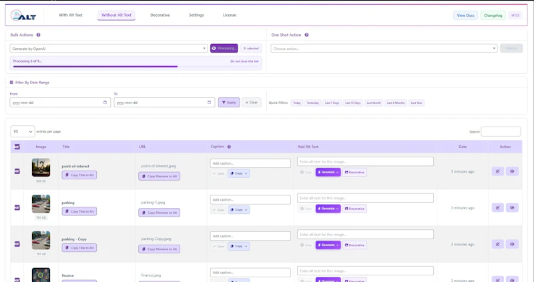Switch to With Alt Text tab

tap(71, 15)
